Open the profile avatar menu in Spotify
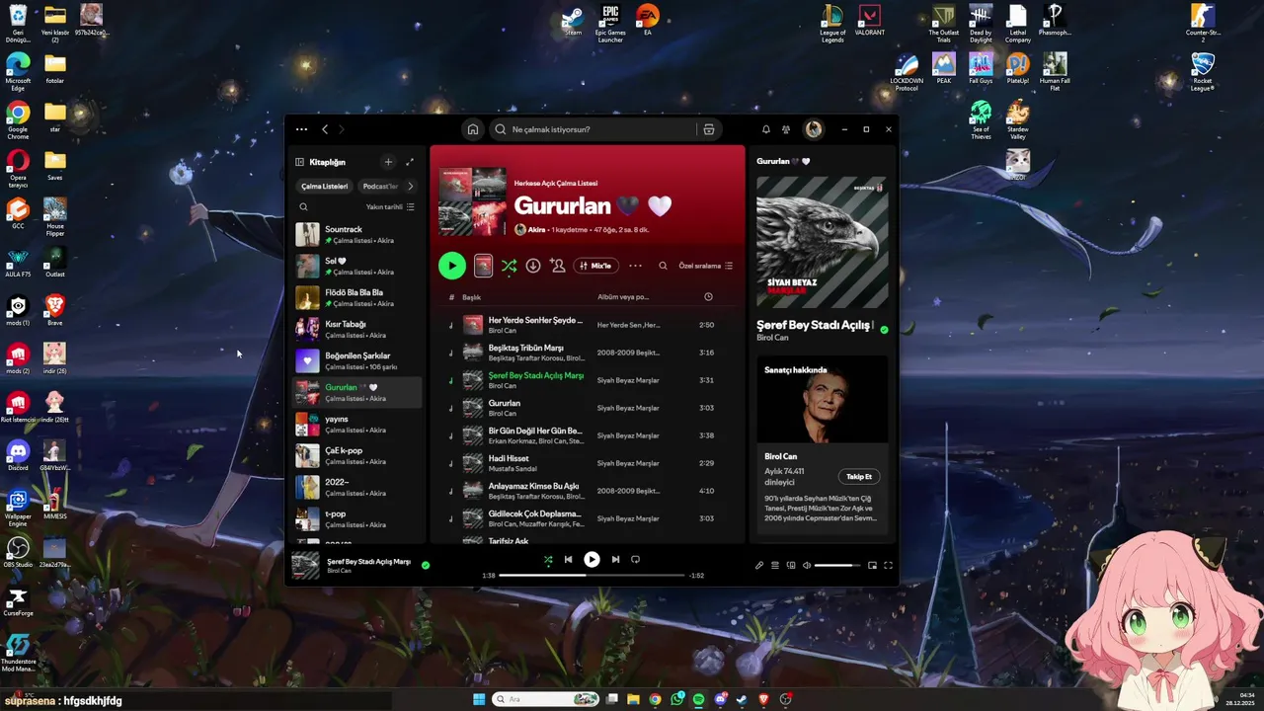This screenshot has height=711, width=1264. click(814, 129)
